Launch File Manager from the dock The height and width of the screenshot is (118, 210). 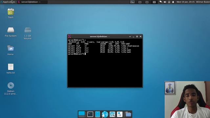97,114
